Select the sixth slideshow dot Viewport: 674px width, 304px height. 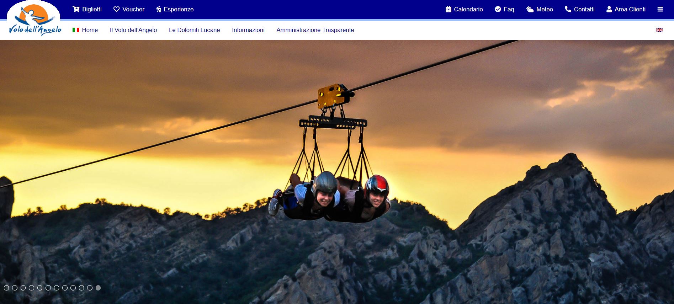click(48, 288)
